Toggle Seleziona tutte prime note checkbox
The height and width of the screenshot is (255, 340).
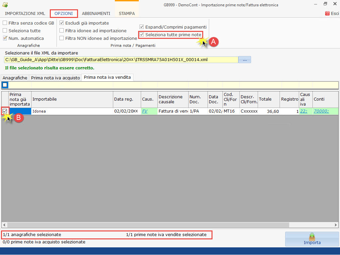pos(142,35)
